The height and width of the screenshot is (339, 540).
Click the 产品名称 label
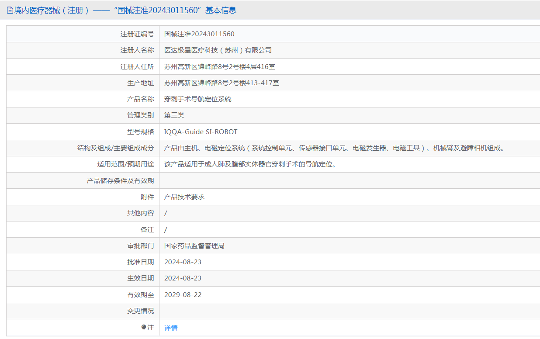[141, 99]
